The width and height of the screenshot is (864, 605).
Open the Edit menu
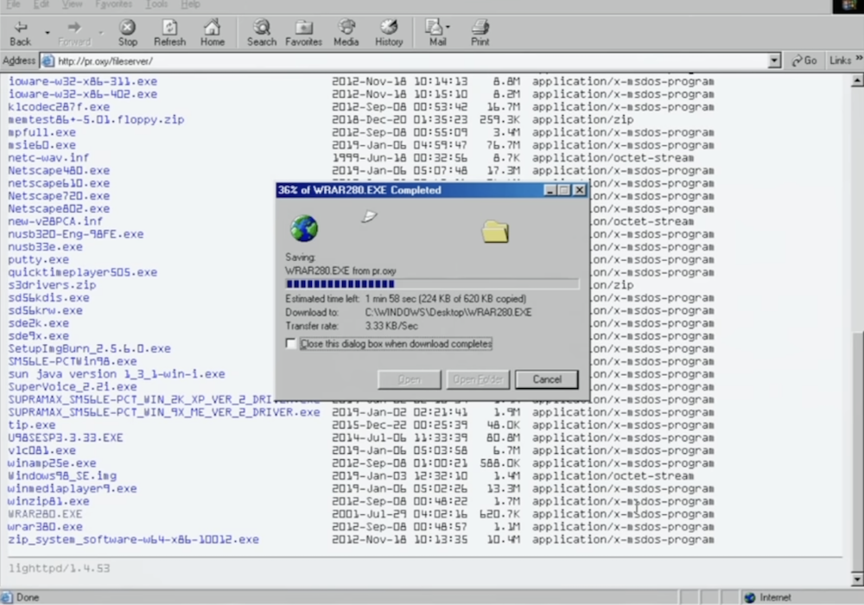[x=41, y=4]
